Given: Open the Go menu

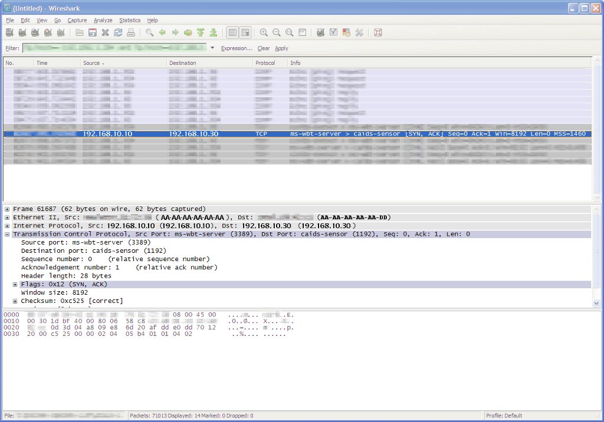Looking at the screenshot, I should pos(57,21).
